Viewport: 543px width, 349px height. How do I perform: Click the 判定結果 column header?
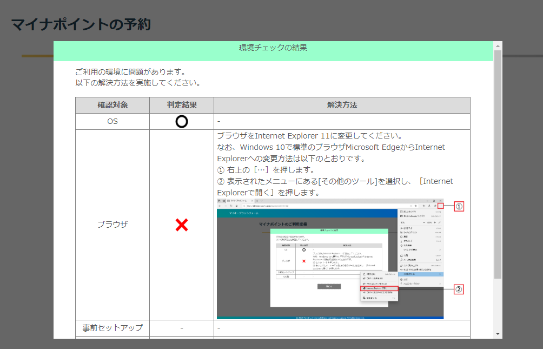(x=182, y=105)
